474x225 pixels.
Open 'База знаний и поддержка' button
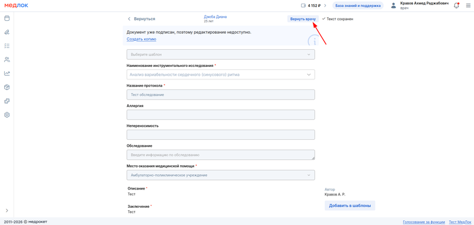[x=358, y=5]
